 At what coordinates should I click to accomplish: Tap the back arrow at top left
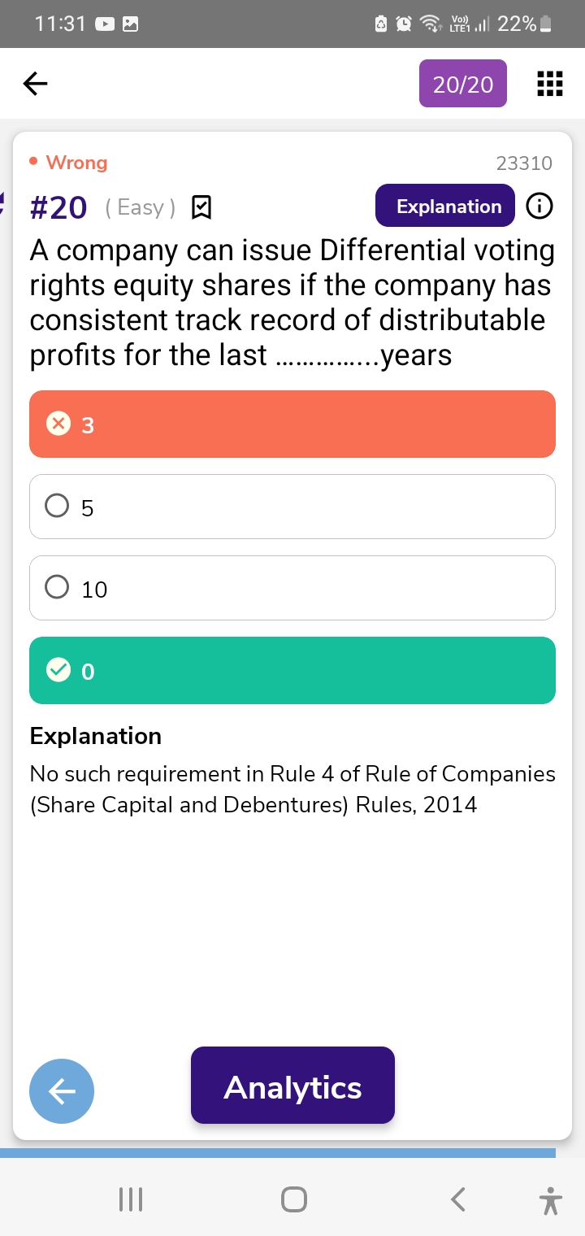(x=35, y=83)
